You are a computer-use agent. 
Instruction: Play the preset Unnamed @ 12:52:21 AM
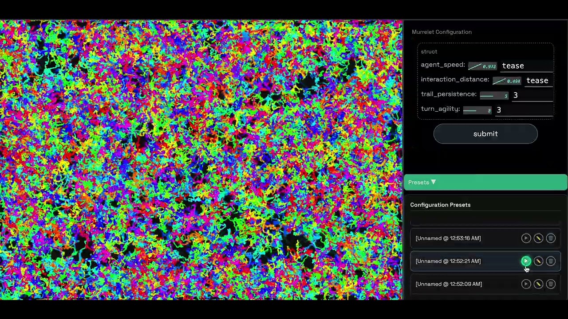[526, 261]
